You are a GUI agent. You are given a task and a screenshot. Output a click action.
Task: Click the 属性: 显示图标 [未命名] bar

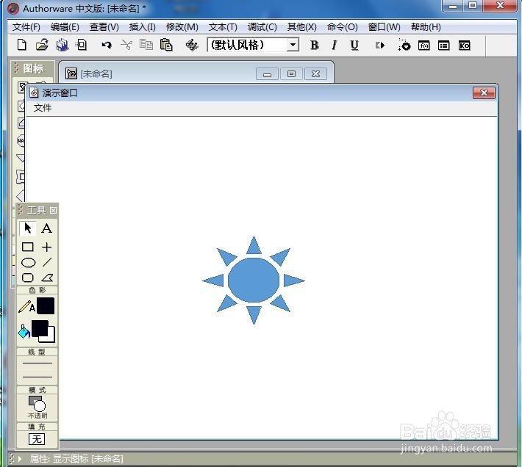point(76,459)
